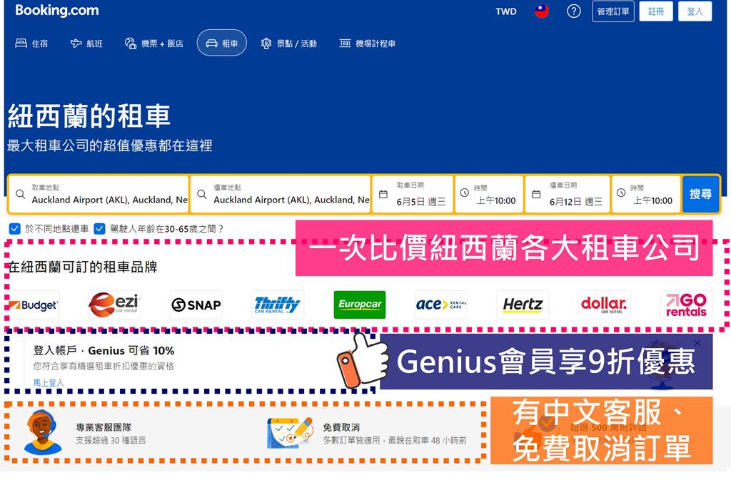Viewport: 731px width, 485px height.
Task: Click the blue 搜尋 button
Action: tap(700, 194)
